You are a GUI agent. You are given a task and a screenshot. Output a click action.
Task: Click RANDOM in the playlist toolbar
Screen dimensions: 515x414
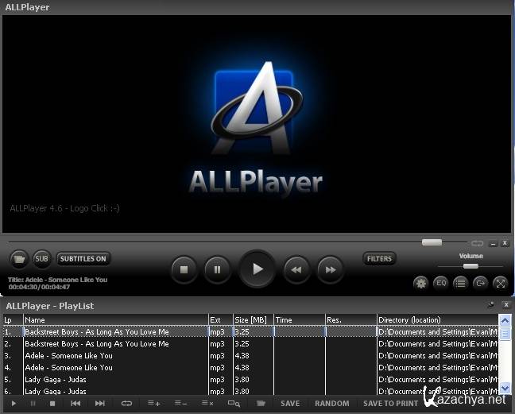[x=331, y=404]
